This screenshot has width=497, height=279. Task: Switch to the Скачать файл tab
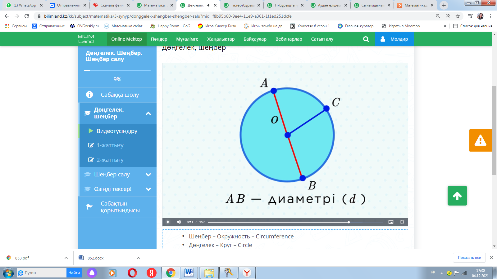click(x=111, y=5)
